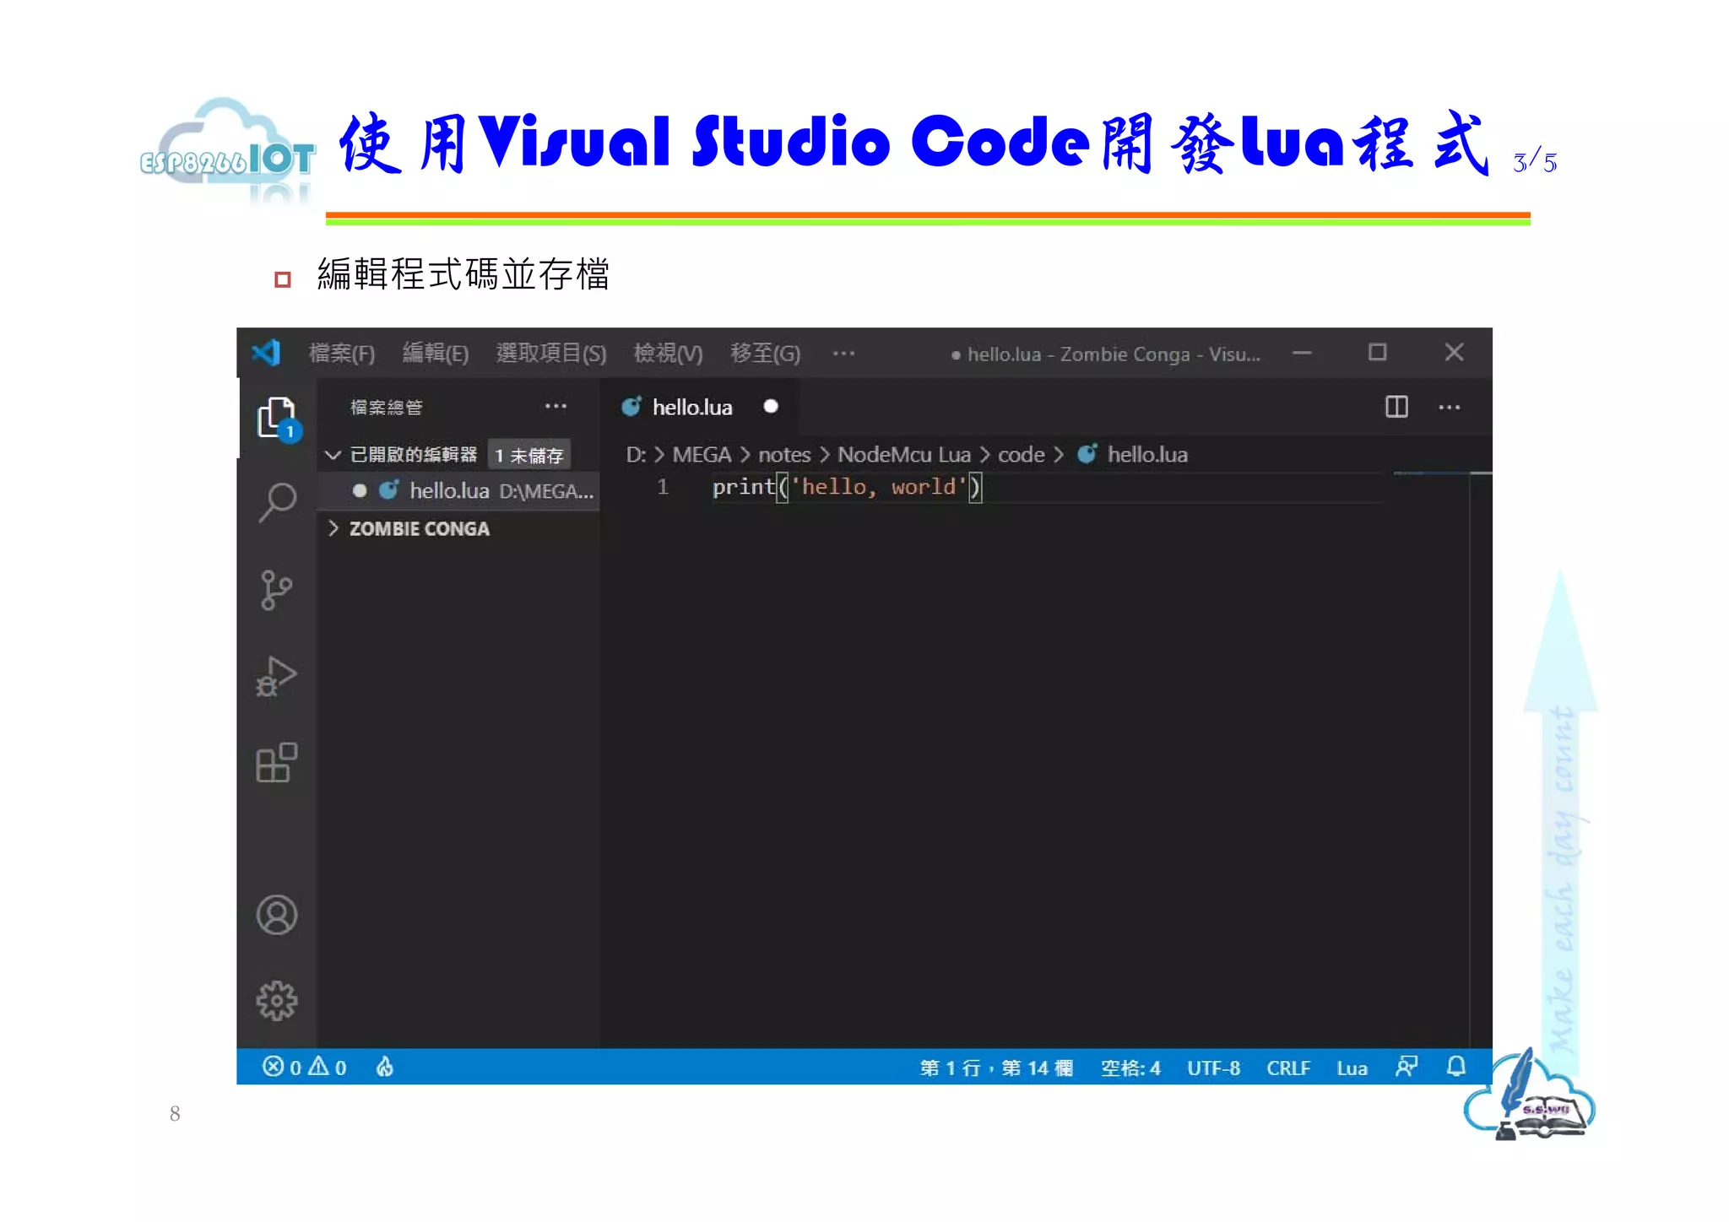Open the 移至(G) menu
The image size is (1729, 1222).
tap(765, 353)
